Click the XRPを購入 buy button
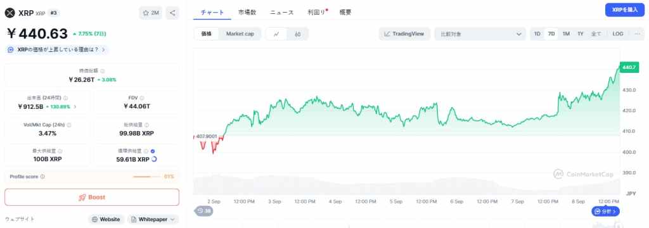 624,10
